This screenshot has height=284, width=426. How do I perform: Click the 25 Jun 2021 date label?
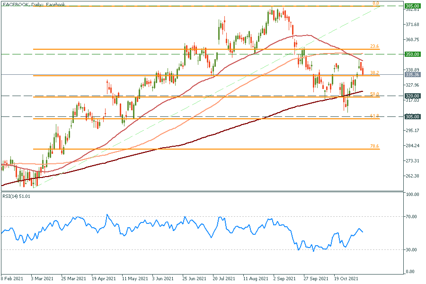(195, 279)
